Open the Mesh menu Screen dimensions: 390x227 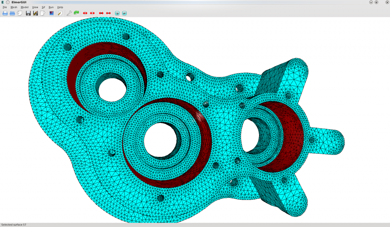[14, 7]
